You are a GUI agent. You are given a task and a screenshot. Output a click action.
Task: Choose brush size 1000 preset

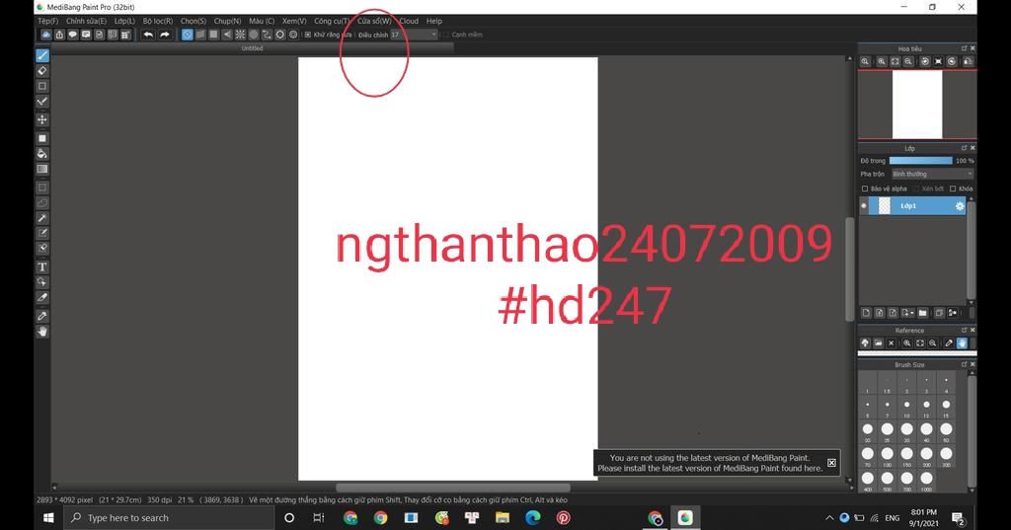point(926,479)
